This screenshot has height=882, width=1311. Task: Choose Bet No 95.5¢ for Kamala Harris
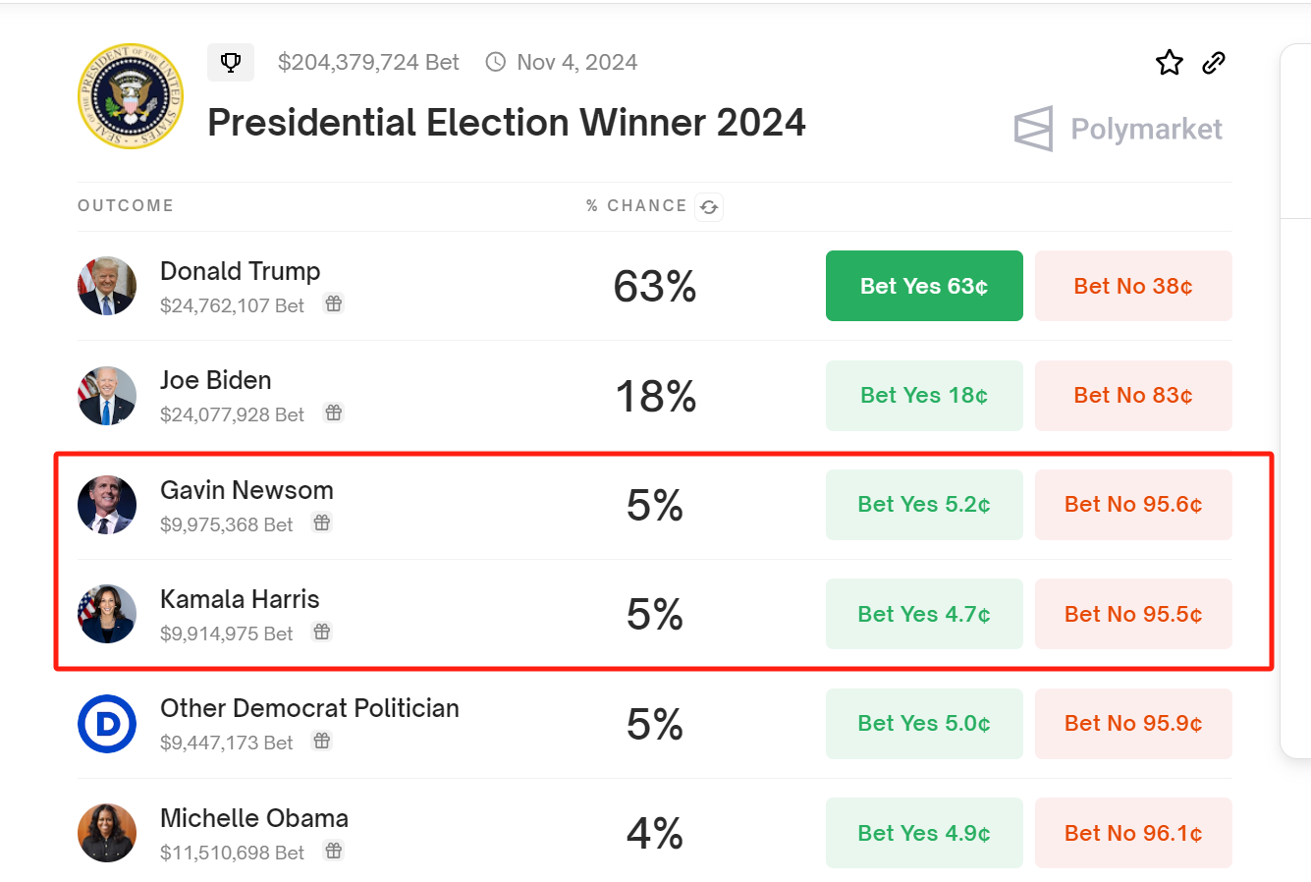(1133, 614)
